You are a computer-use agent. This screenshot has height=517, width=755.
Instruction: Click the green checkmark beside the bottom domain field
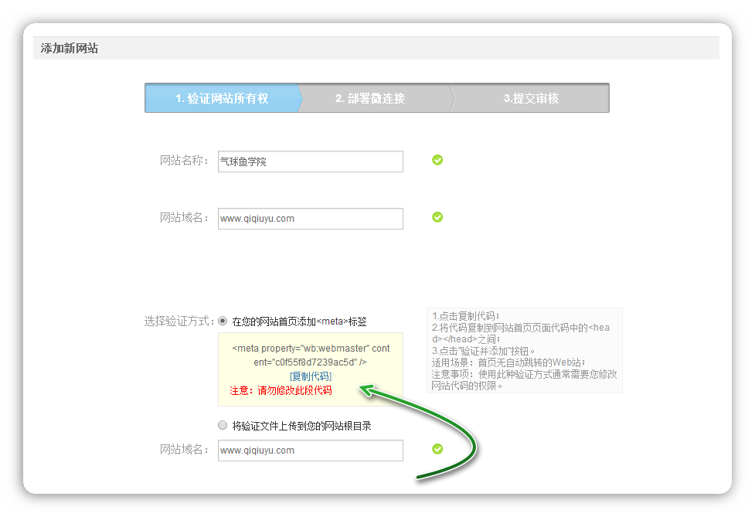point(437,449)
